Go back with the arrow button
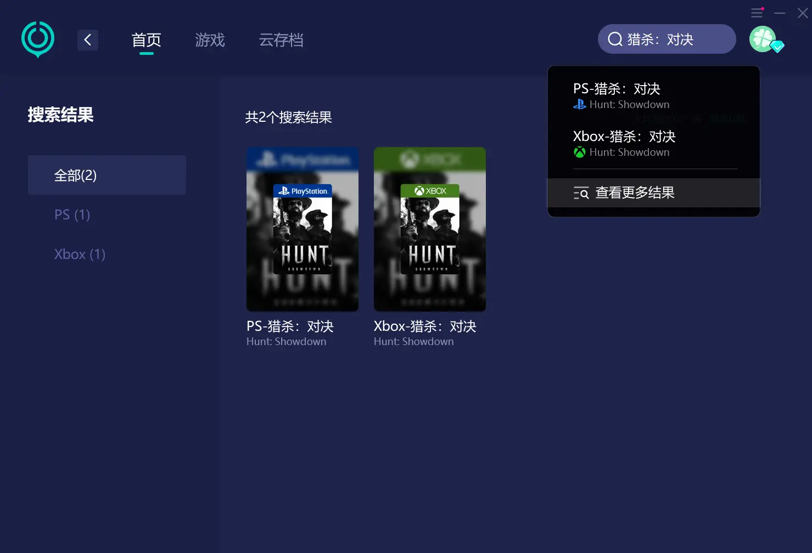 (88, 39)
